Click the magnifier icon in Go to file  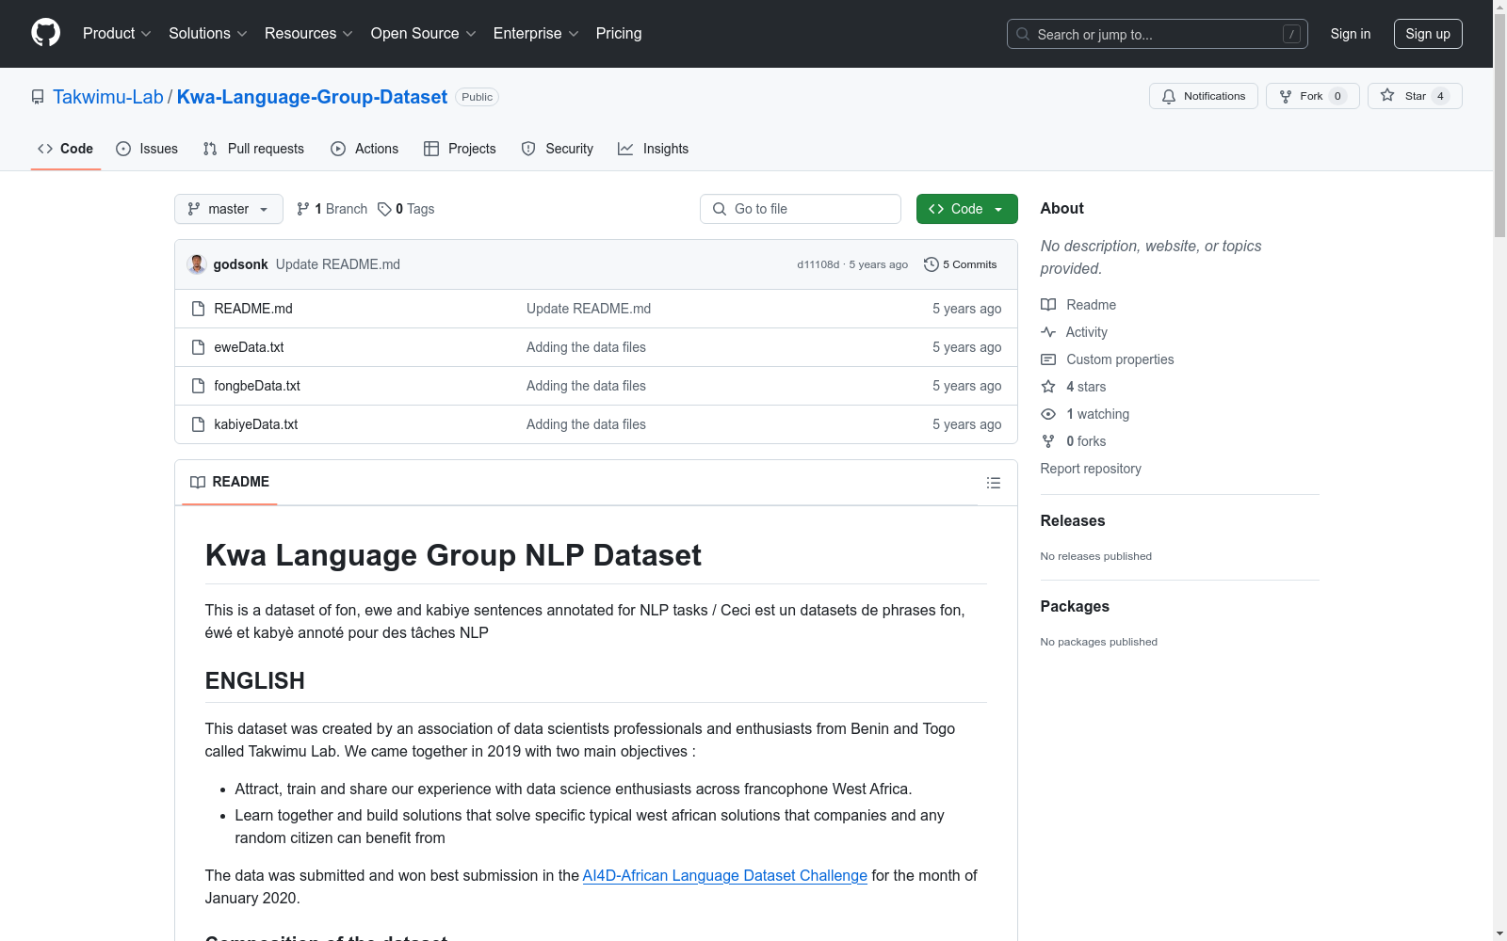[720, 209]
